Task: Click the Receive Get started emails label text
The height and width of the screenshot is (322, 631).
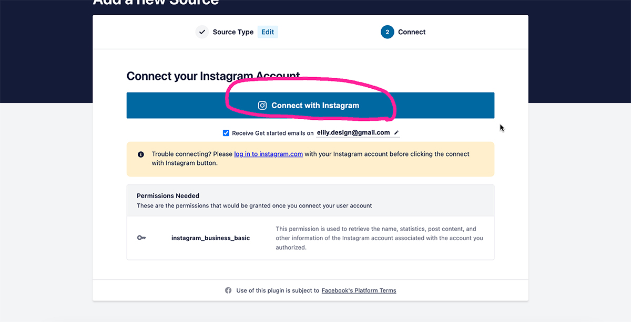Action: coord(272,133)
